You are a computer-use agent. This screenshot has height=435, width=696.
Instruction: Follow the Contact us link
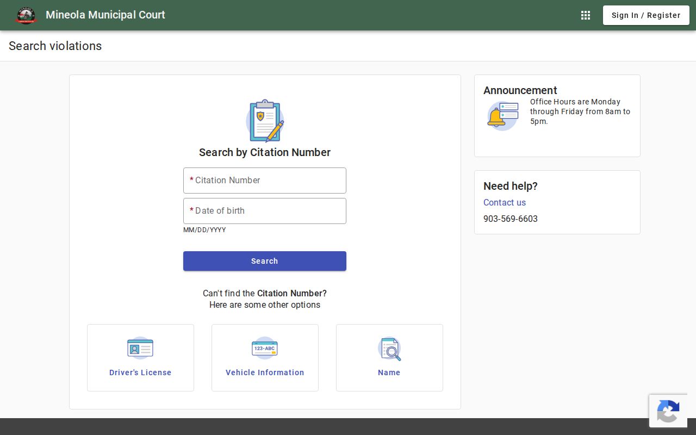tap(505, 202)
